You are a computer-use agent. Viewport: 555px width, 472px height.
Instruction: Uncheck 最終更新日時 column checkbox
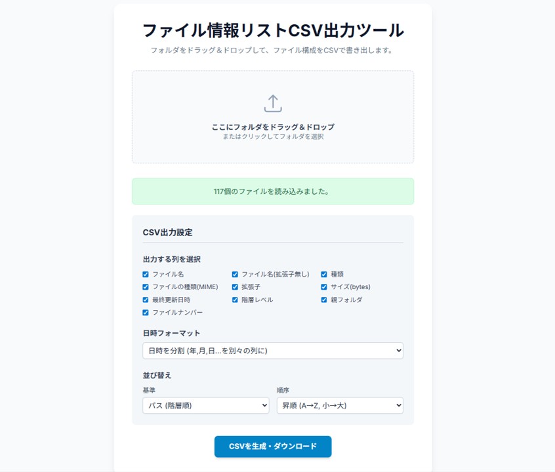pyautogui.click(x=146, y=300)
